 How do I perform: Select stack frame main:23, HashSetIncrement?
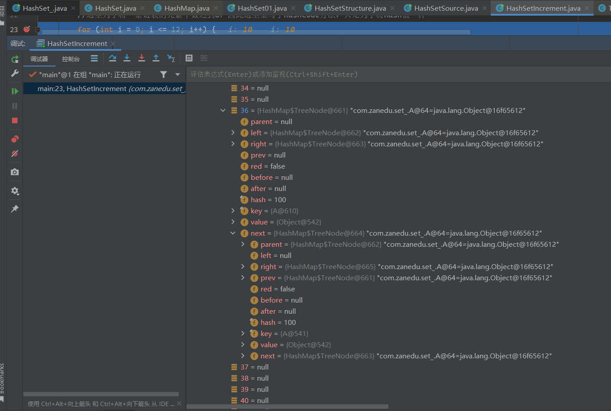(x=105, y=88)
